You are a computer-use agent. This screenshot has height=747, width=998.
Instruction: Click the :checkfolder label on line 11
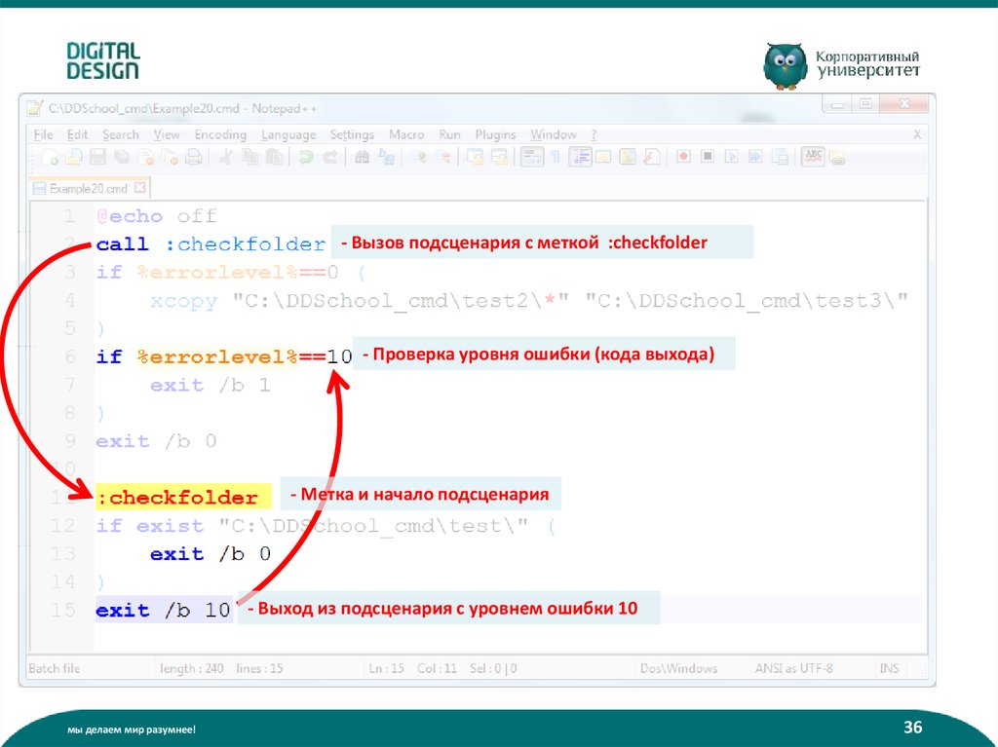(x=177, y=498)
